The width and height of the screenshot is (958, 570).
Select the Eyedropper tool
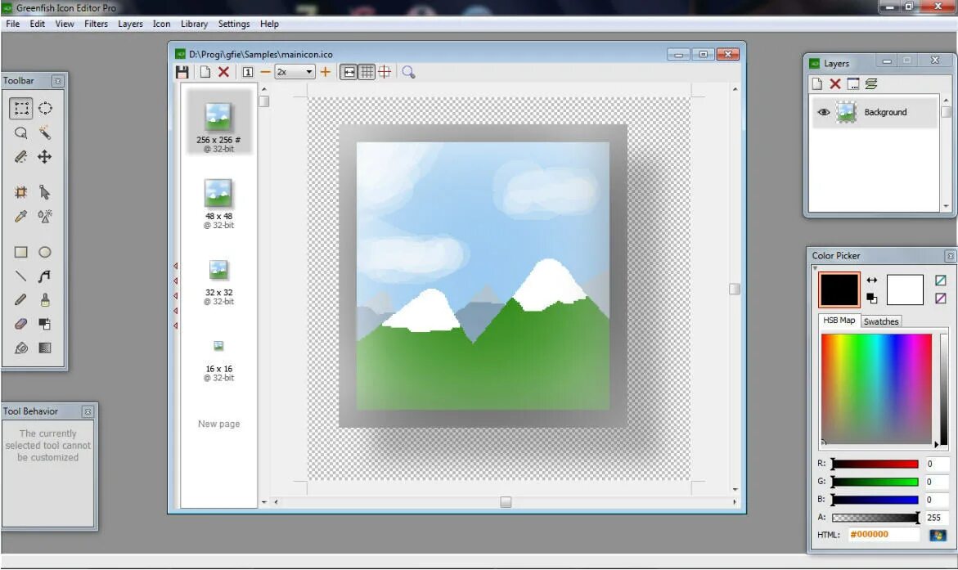pyautogui.click(x=21, y=215)
